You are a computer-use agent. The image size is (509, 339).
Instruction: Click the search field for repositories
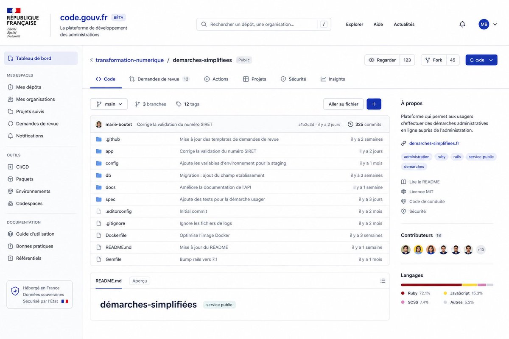point(263,24)
